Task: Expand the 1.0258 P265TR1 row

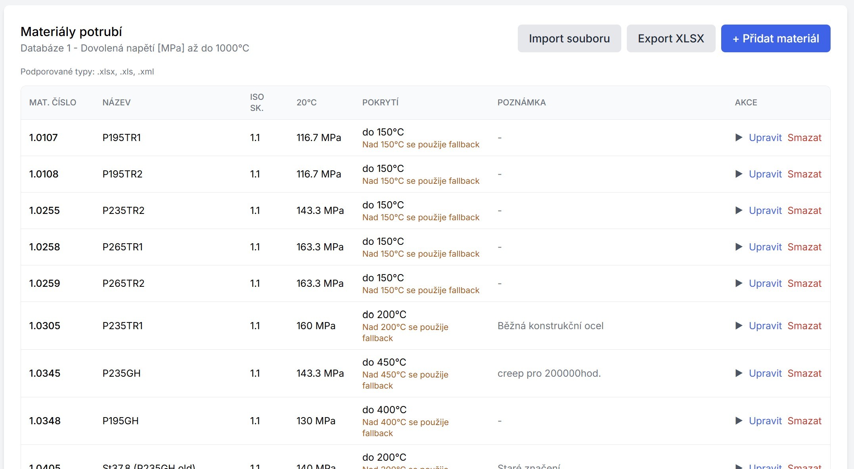Action: (x=739, y=247)
